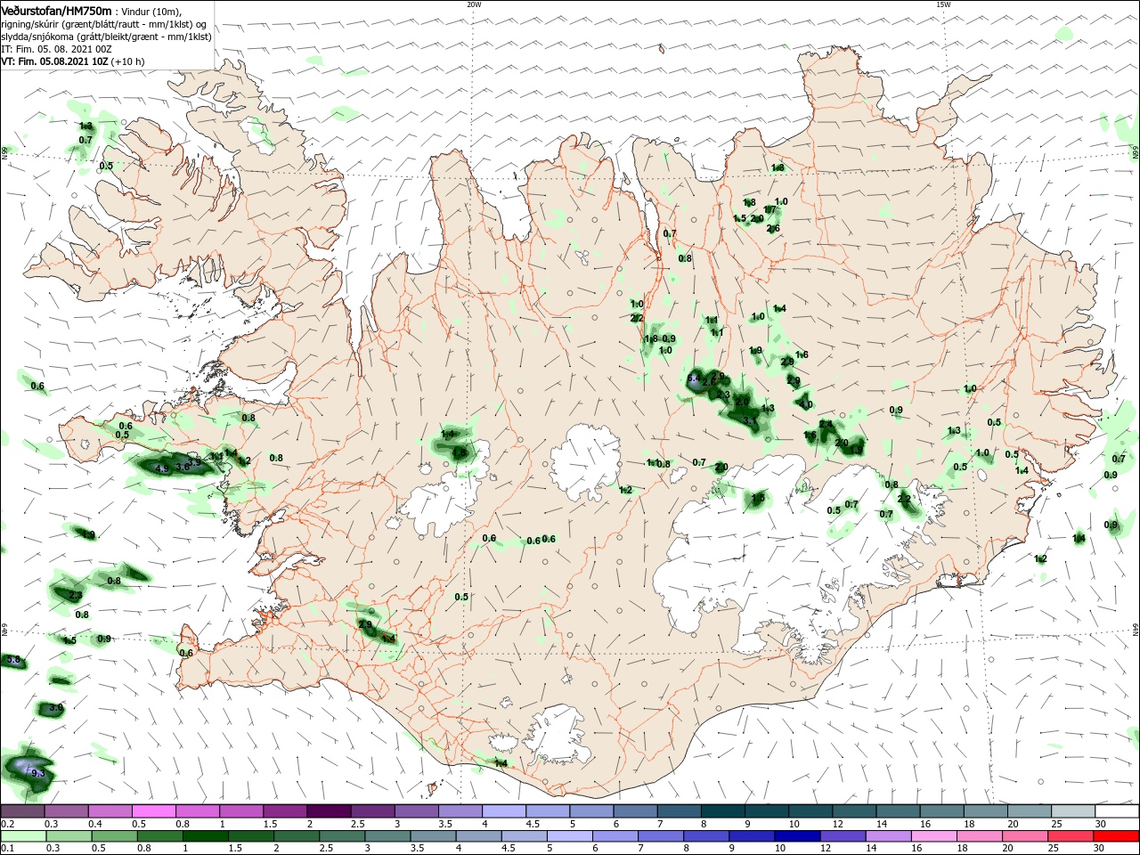
Task: Click the '66N' latitude label on the left edge
Action: 4,153
